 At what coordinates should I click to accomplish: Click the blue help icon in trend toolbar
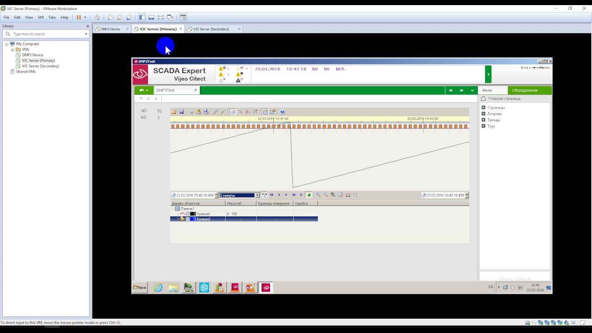tap(282, 112)
